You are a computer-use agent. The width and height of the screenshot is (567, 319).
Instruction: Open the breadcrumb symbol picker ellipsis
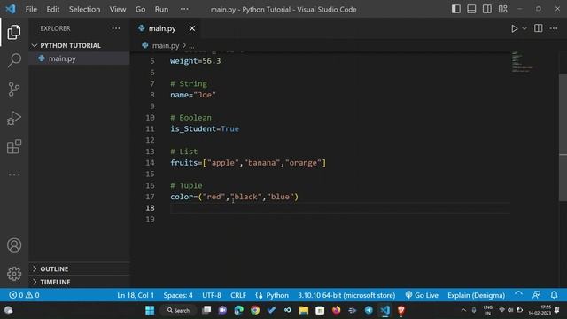[191, 45]
